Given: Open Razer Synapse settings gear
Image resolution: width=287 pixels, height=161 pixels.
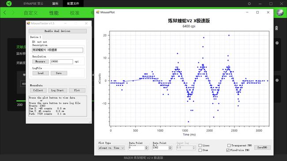Looking at the screenshot, I should pos(249,4).
